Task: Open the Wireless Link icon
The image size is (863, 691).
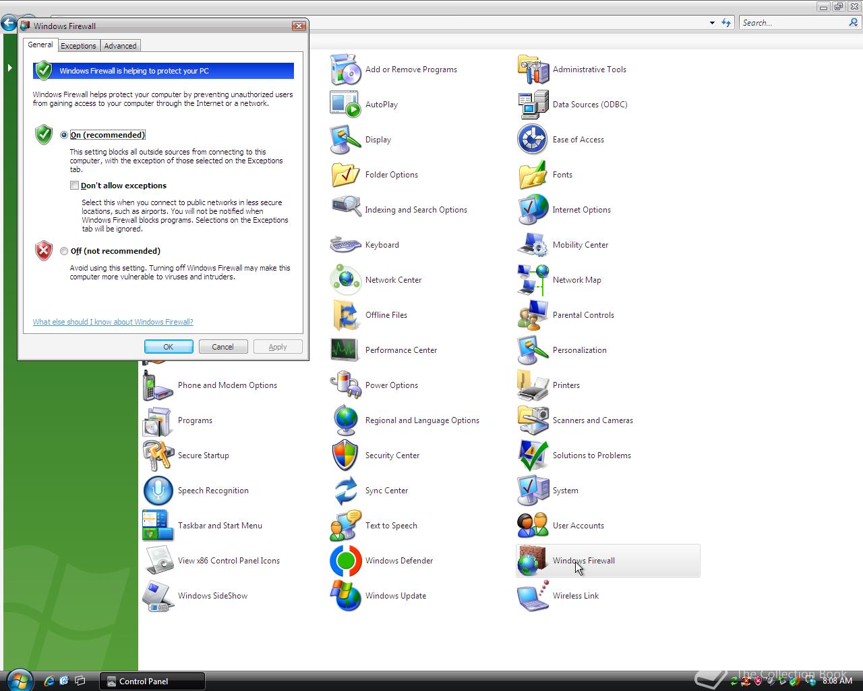Action: pos(533,596)
